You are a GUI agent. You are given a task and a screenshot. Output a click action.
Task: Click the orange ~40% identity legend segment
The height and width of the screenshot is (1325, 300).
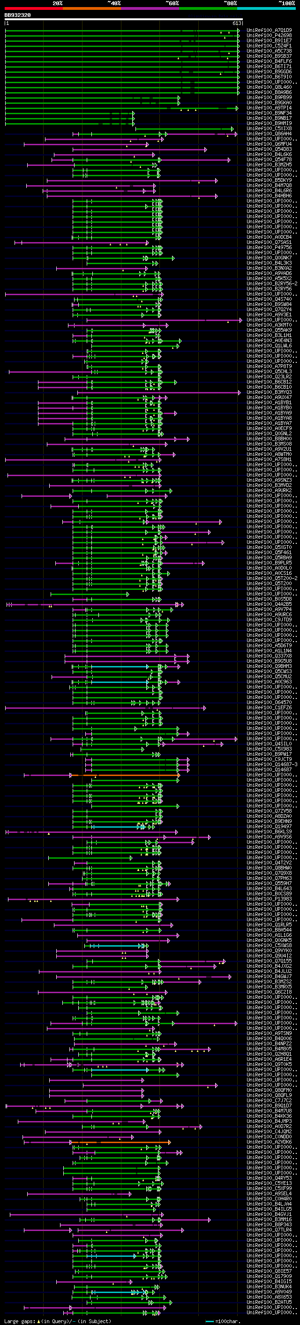click(x=92, y=8)
